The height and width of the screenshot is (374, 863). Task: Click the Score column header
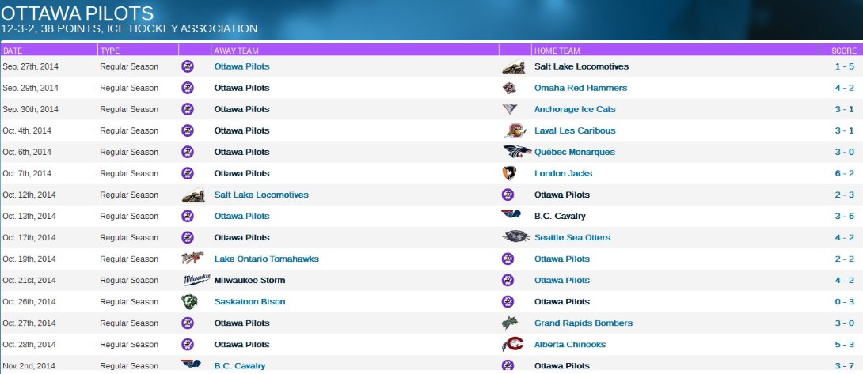[x=843, y=50]
